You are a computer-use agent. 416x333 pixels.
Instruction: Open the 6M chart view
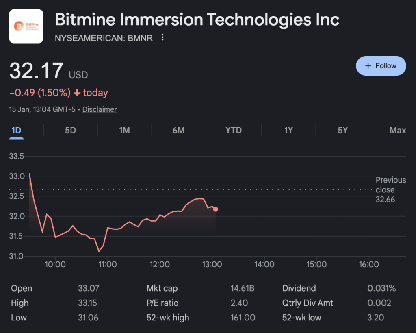(179, 130)
